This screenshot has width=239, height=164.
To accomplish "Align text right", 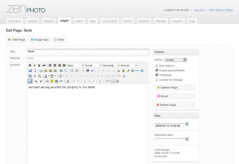I will [59, 66].
